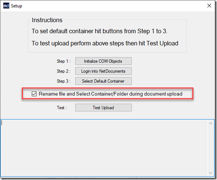Click the Setup title text in title bar
Screen dimensions: 217x180
coord(17,6)
